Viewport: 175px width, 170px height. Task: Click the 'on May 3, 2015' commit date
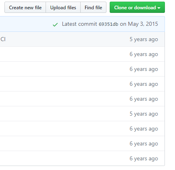139,24
